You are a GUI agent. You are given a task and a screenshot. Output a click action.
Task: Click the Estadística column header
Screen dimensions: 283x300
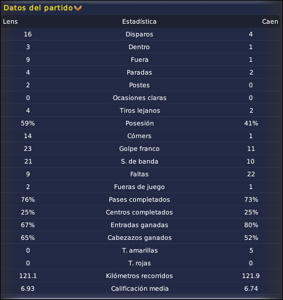(x=139, y=21)
